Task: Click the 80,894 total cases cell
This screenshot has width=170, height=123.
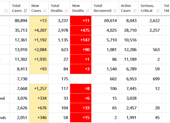Action: [x=21, y=21]
